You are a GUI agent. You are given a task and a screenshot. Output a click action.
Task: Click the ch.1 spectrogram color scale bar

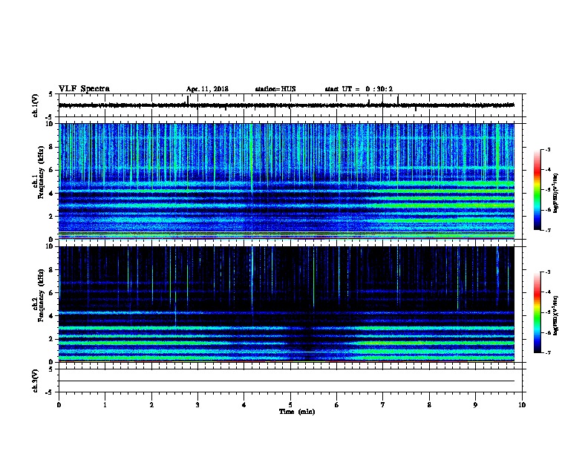[537, 190]
